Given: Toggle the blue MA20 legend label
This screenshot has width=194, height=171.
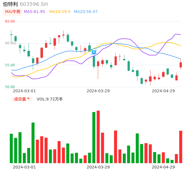Looking at the screenshot, I should (85, 12).
